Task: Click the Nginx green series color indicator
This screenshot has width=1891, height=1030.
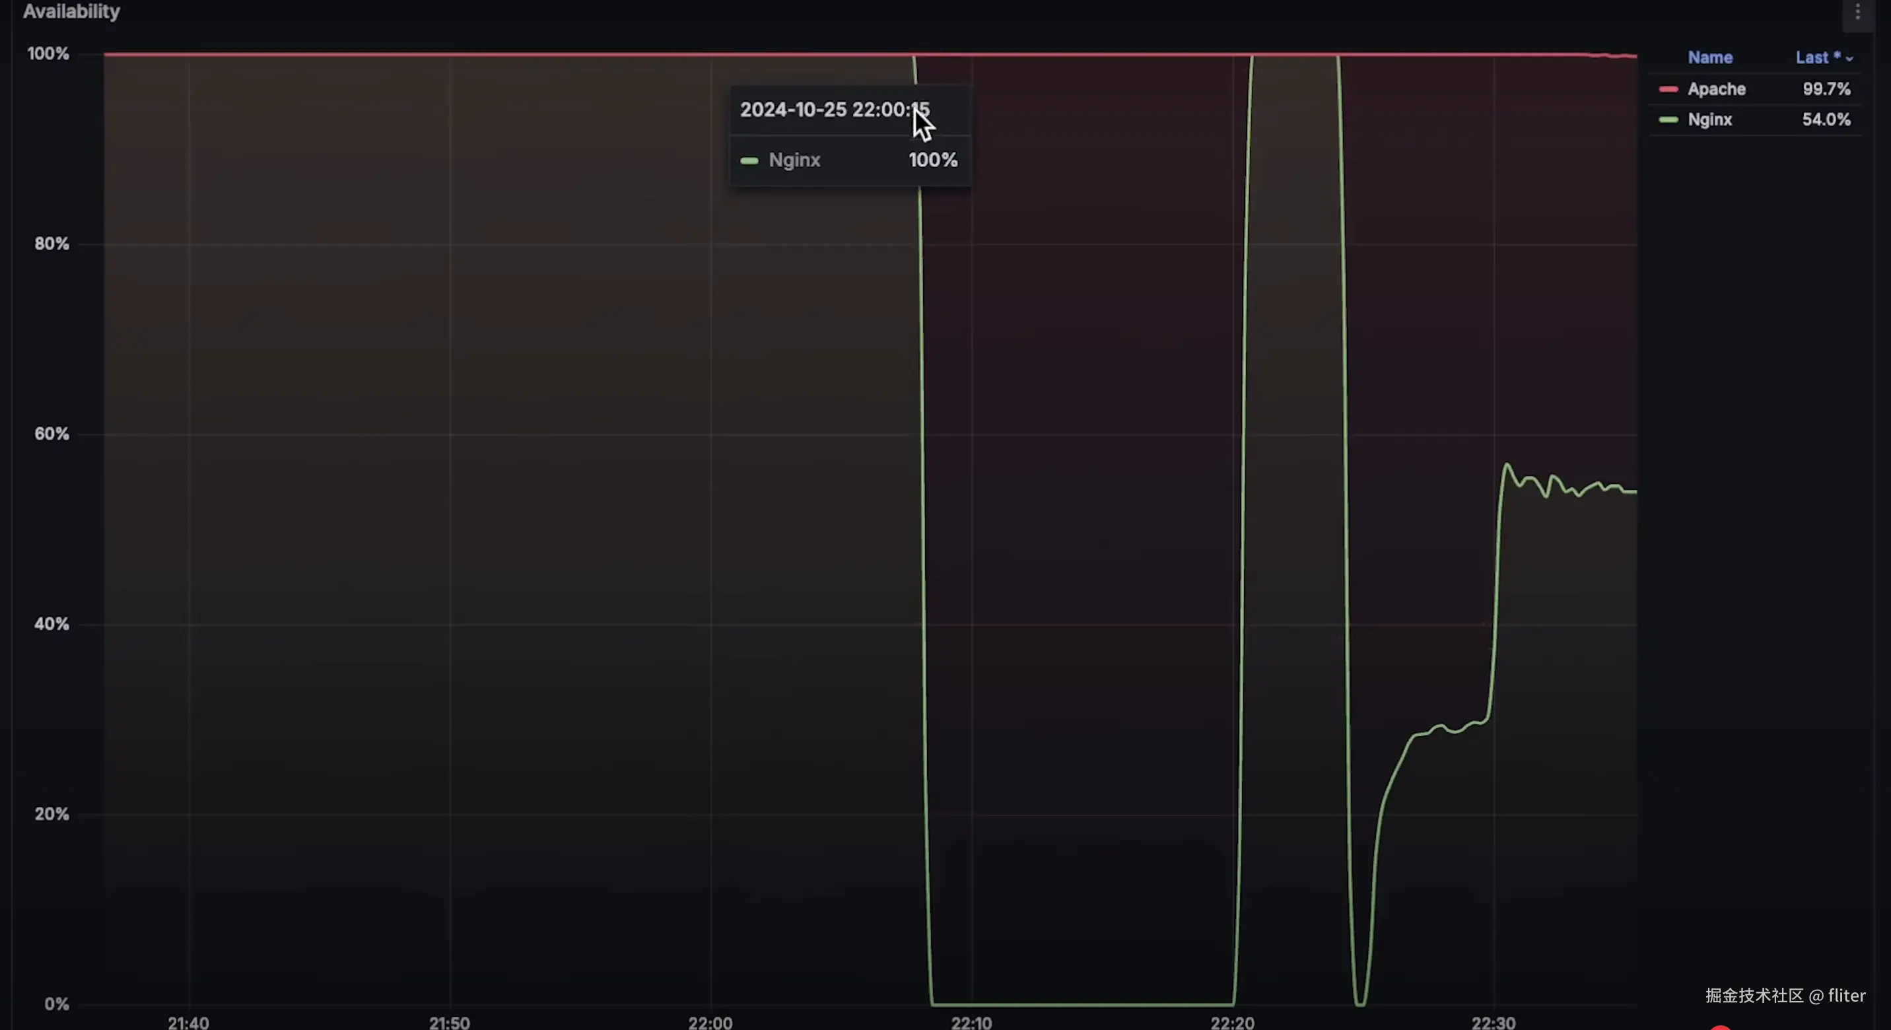Action: 1668,120
